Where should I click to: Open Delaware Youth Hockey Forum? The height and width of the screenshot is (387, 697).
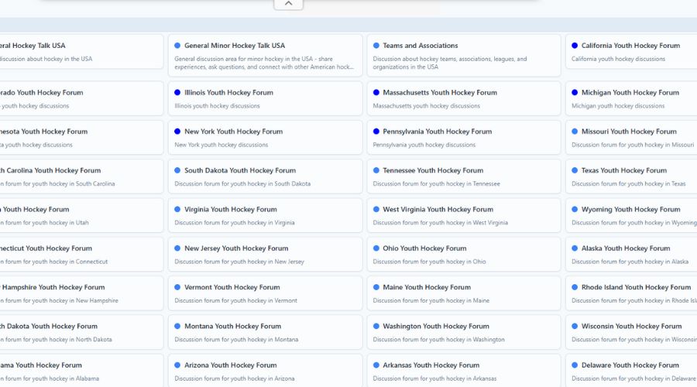[630, 365]
